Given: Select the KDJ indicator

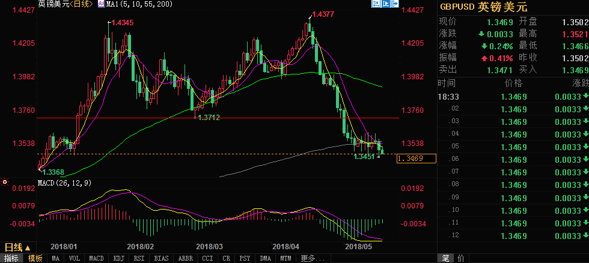Looking at the screenshot, I should 118,258.
